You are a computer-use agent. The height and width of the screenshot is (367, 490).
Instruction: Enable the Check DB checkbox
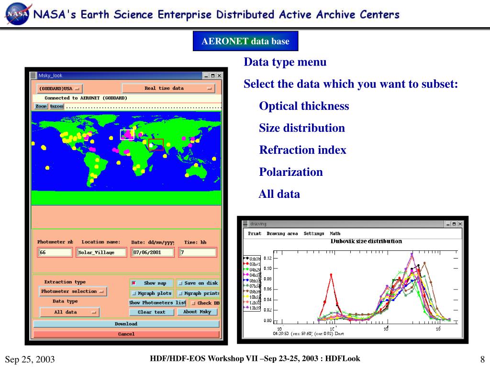point(193,303)
